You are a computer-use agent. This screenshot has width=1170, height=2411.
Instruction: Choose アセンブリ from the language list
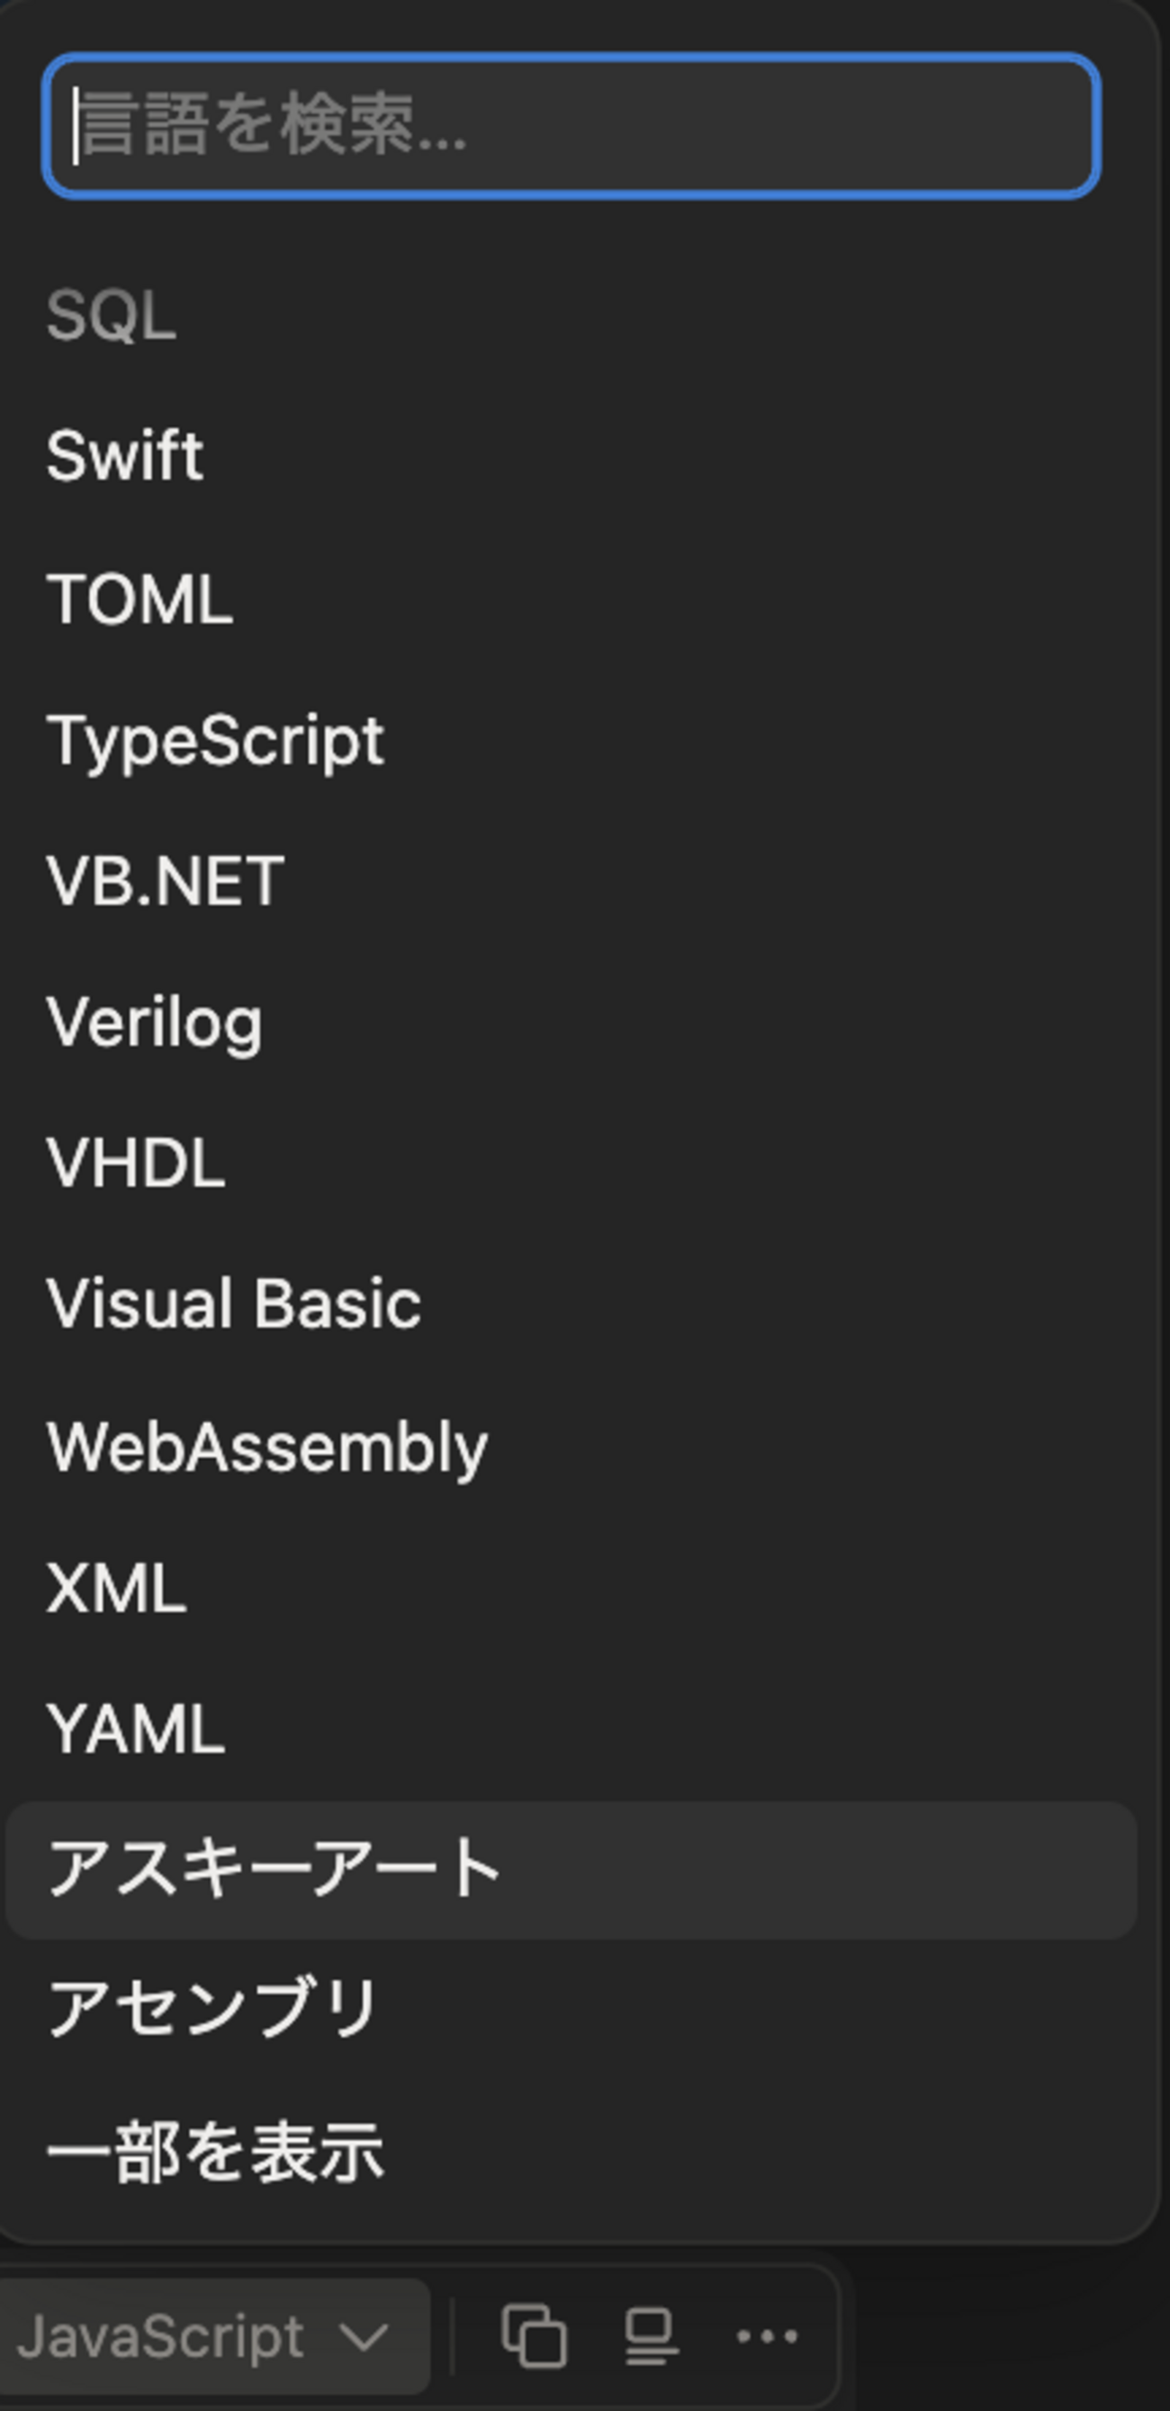pos(211,2009)
